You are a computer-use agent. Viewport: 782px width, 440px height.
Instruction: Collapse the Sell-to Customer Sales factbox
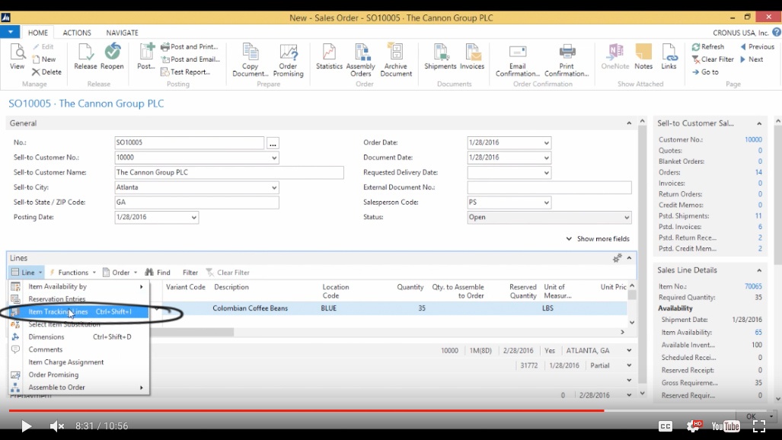click(x=759, y=123)
